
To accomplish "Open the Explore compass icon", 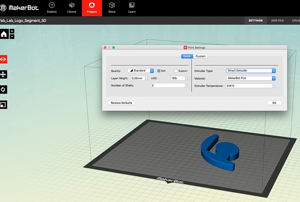I will [x=52, y=5].
